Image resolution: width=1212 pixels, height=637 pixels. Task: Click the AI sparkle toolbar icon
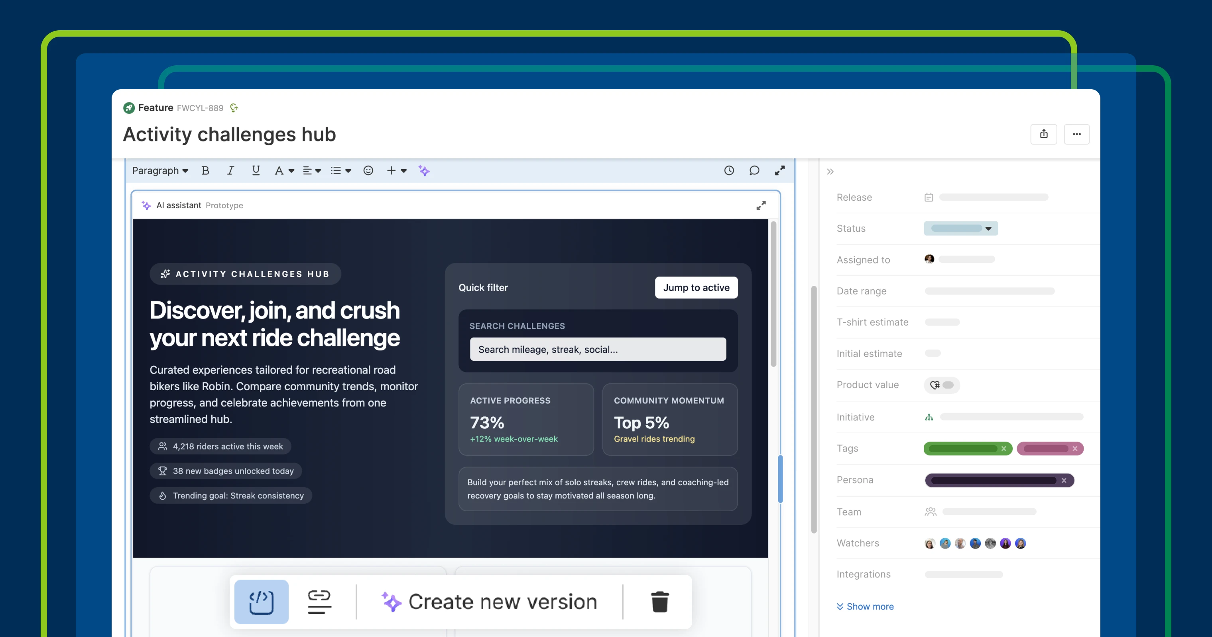coord(424,171)
